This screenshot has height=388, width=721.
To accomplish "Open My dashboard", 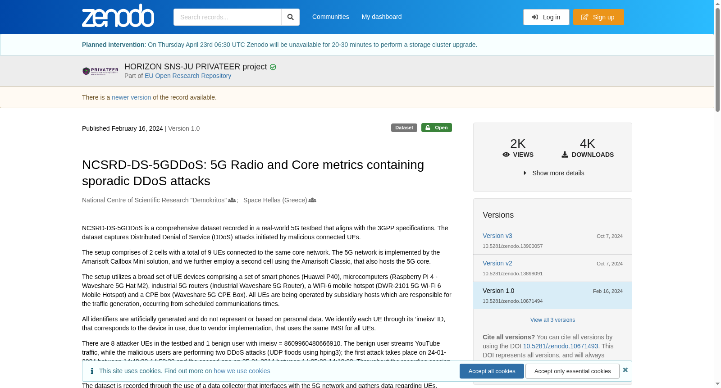I will (382, 17).
